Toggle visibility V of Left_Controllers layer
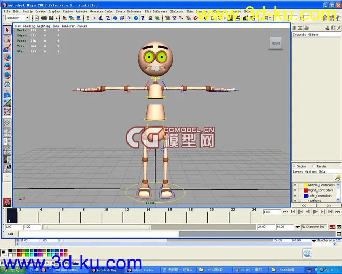Image resolution: width=342 pixels, height=274 pixels. [295, 196]
